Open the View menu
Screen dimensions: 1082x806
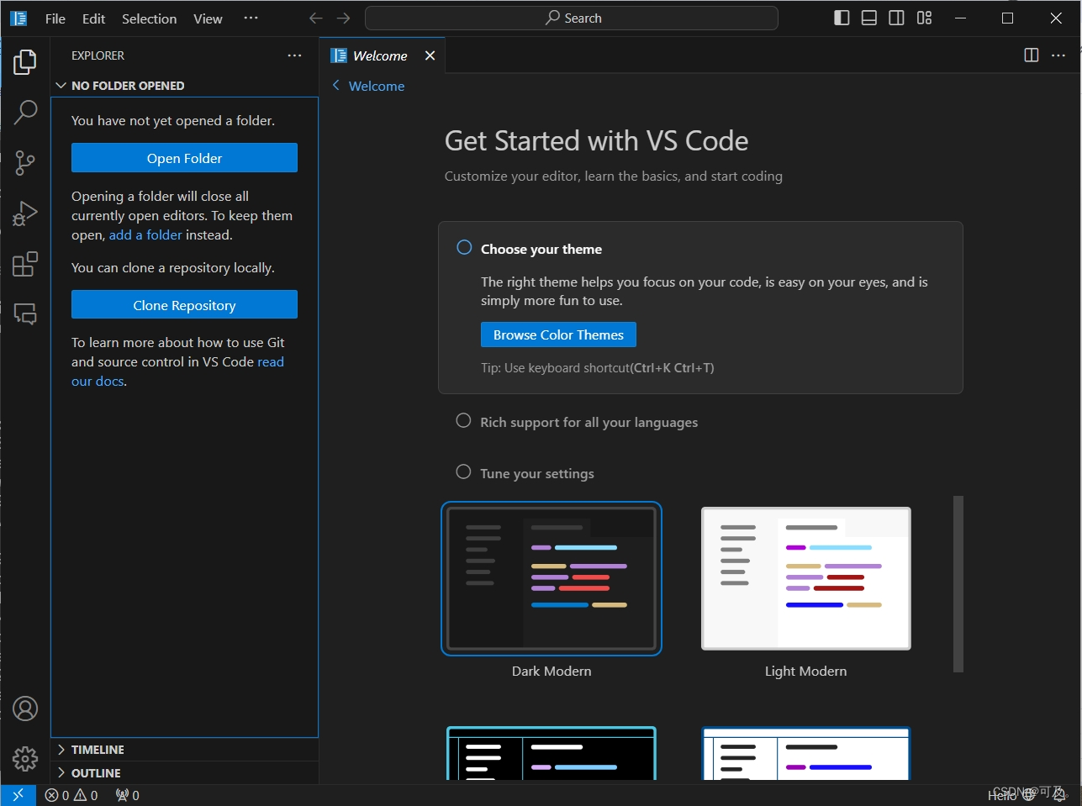(x=208, y=18)
